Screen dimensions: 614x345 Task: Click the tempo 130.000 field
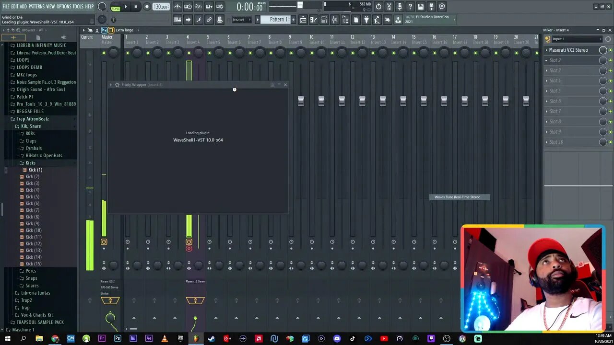pyautogui.click(x=161, y=7)
